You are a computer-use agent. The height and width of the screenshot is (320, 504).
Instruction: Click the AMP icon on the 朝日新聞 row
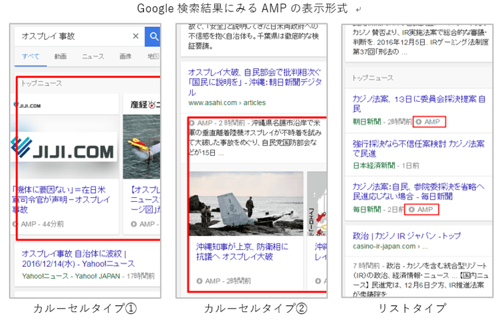coord(419,122)
